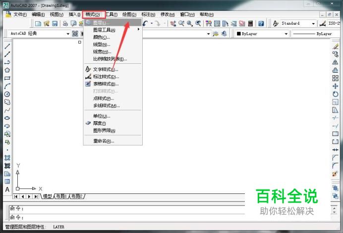
Task: Select the Table tool in draw toolbar
Action: coord(7,182)
